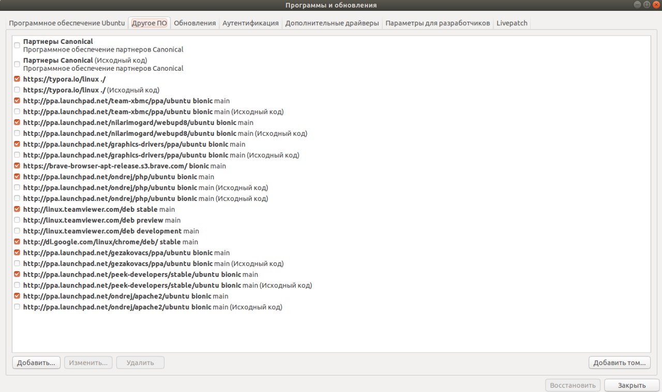Click the Добавить... button
Image resolution: width=662 pixels, height=392 pixels.
pyautogui.click(x=36, y=363)
